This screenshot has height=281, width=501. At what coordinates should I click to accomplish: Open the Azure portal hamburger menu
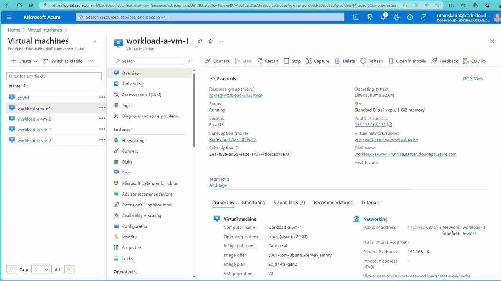[9, 17]
